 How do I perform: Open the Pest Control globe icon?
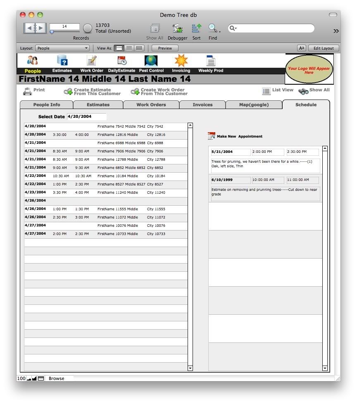151,60
